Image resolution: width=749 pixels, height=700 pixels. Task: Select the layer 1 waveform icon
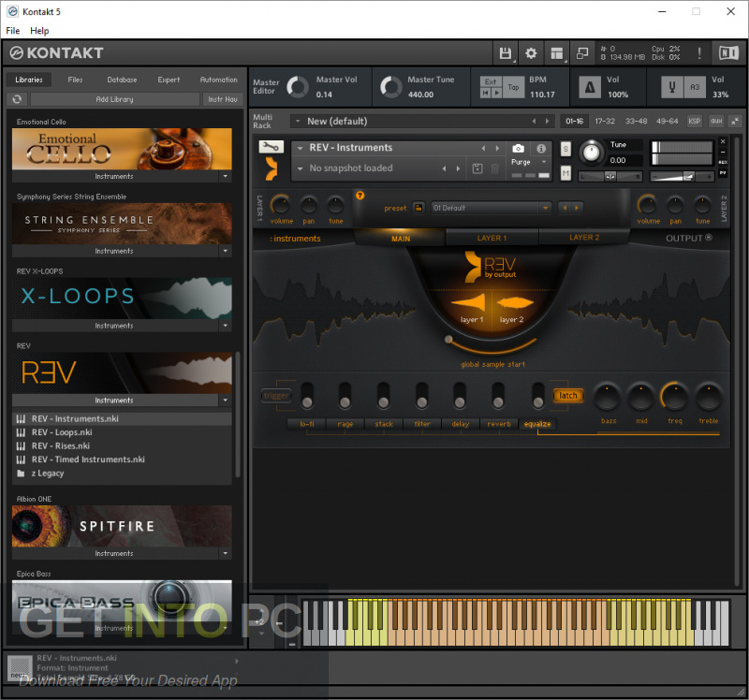[469, 303]
